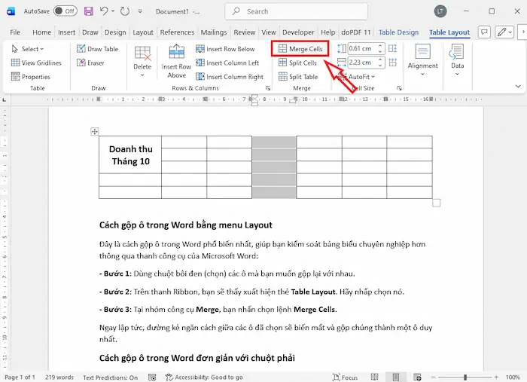Click Insert Row Below
Screen dimensions: 527x382
point(225,49)
